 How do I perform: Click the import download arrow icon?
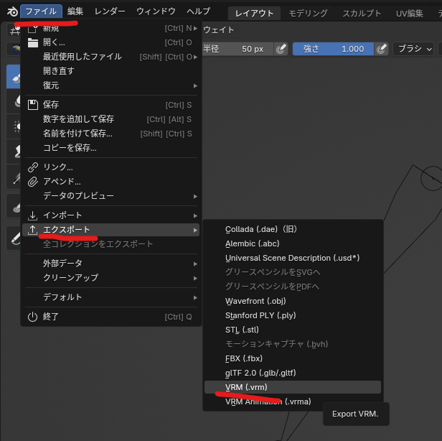click(33, 216)
